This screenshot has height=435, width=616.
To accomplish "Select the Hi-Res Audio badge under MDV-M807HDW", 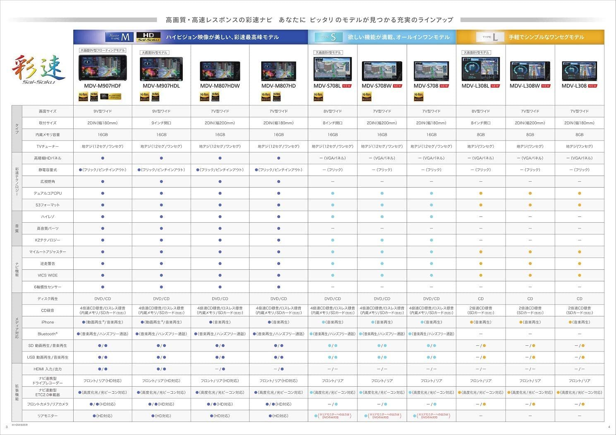I will click(x=205, y=96).
